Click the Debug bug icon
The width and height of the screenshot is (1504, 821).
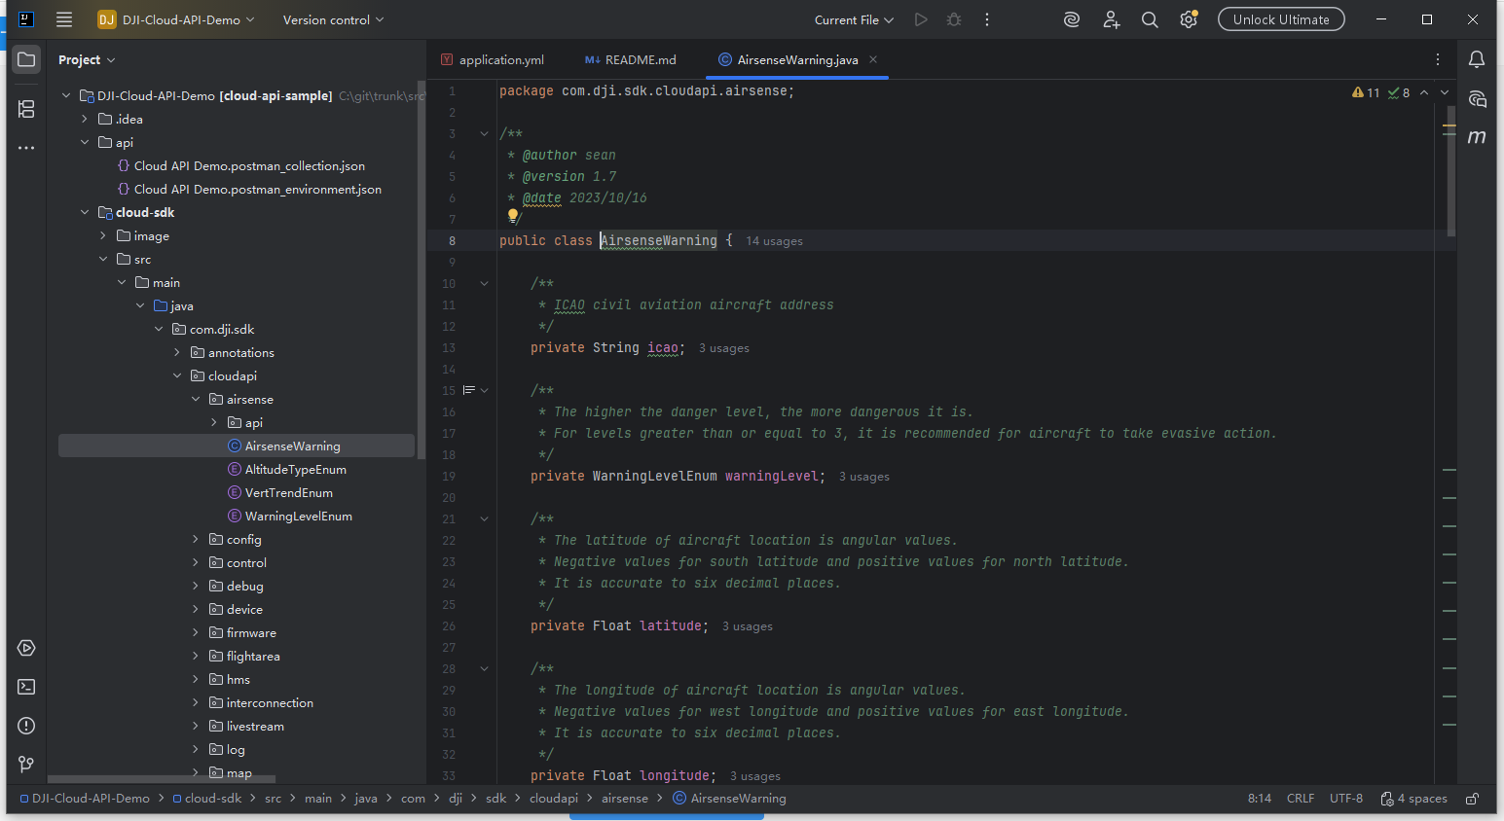[x=954, y=19]
